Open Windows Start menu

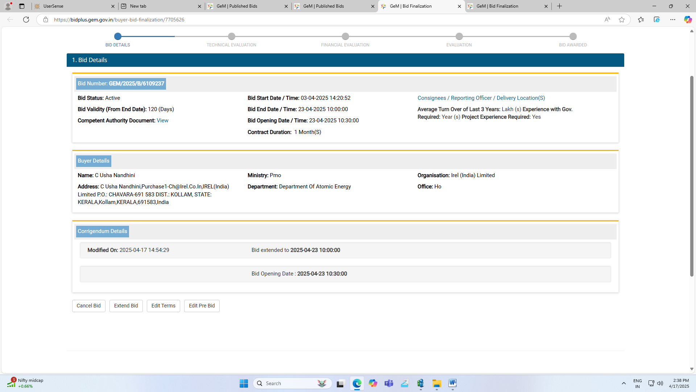(x=244, y=383)
